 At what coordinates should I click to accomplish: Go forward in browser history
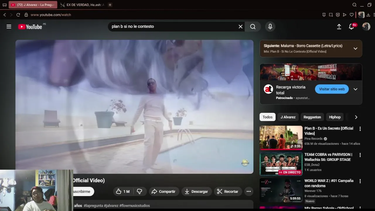click(x=11, y=15)
